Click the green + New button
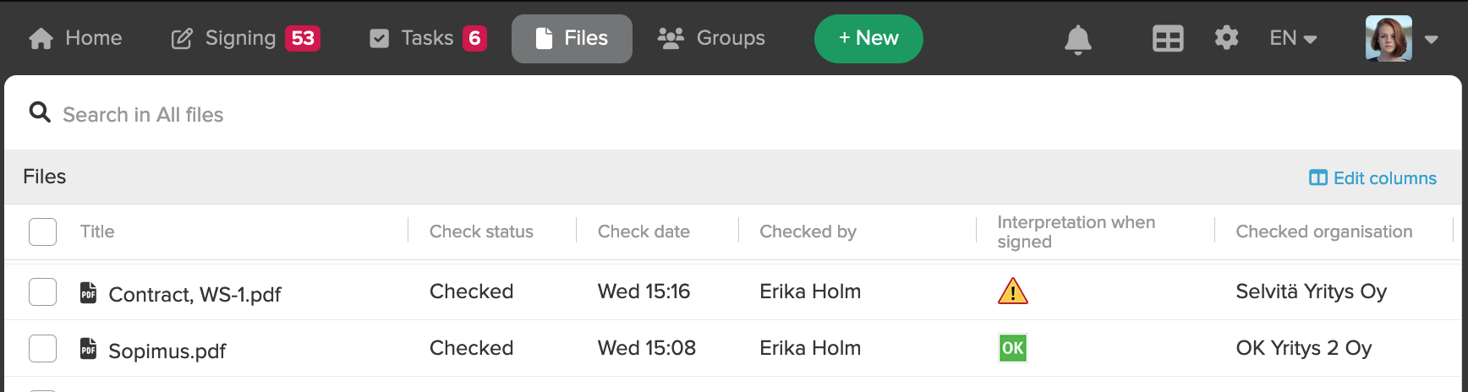Image resolution: width=1468 pixels, height=392 pixels. (868, 39)
